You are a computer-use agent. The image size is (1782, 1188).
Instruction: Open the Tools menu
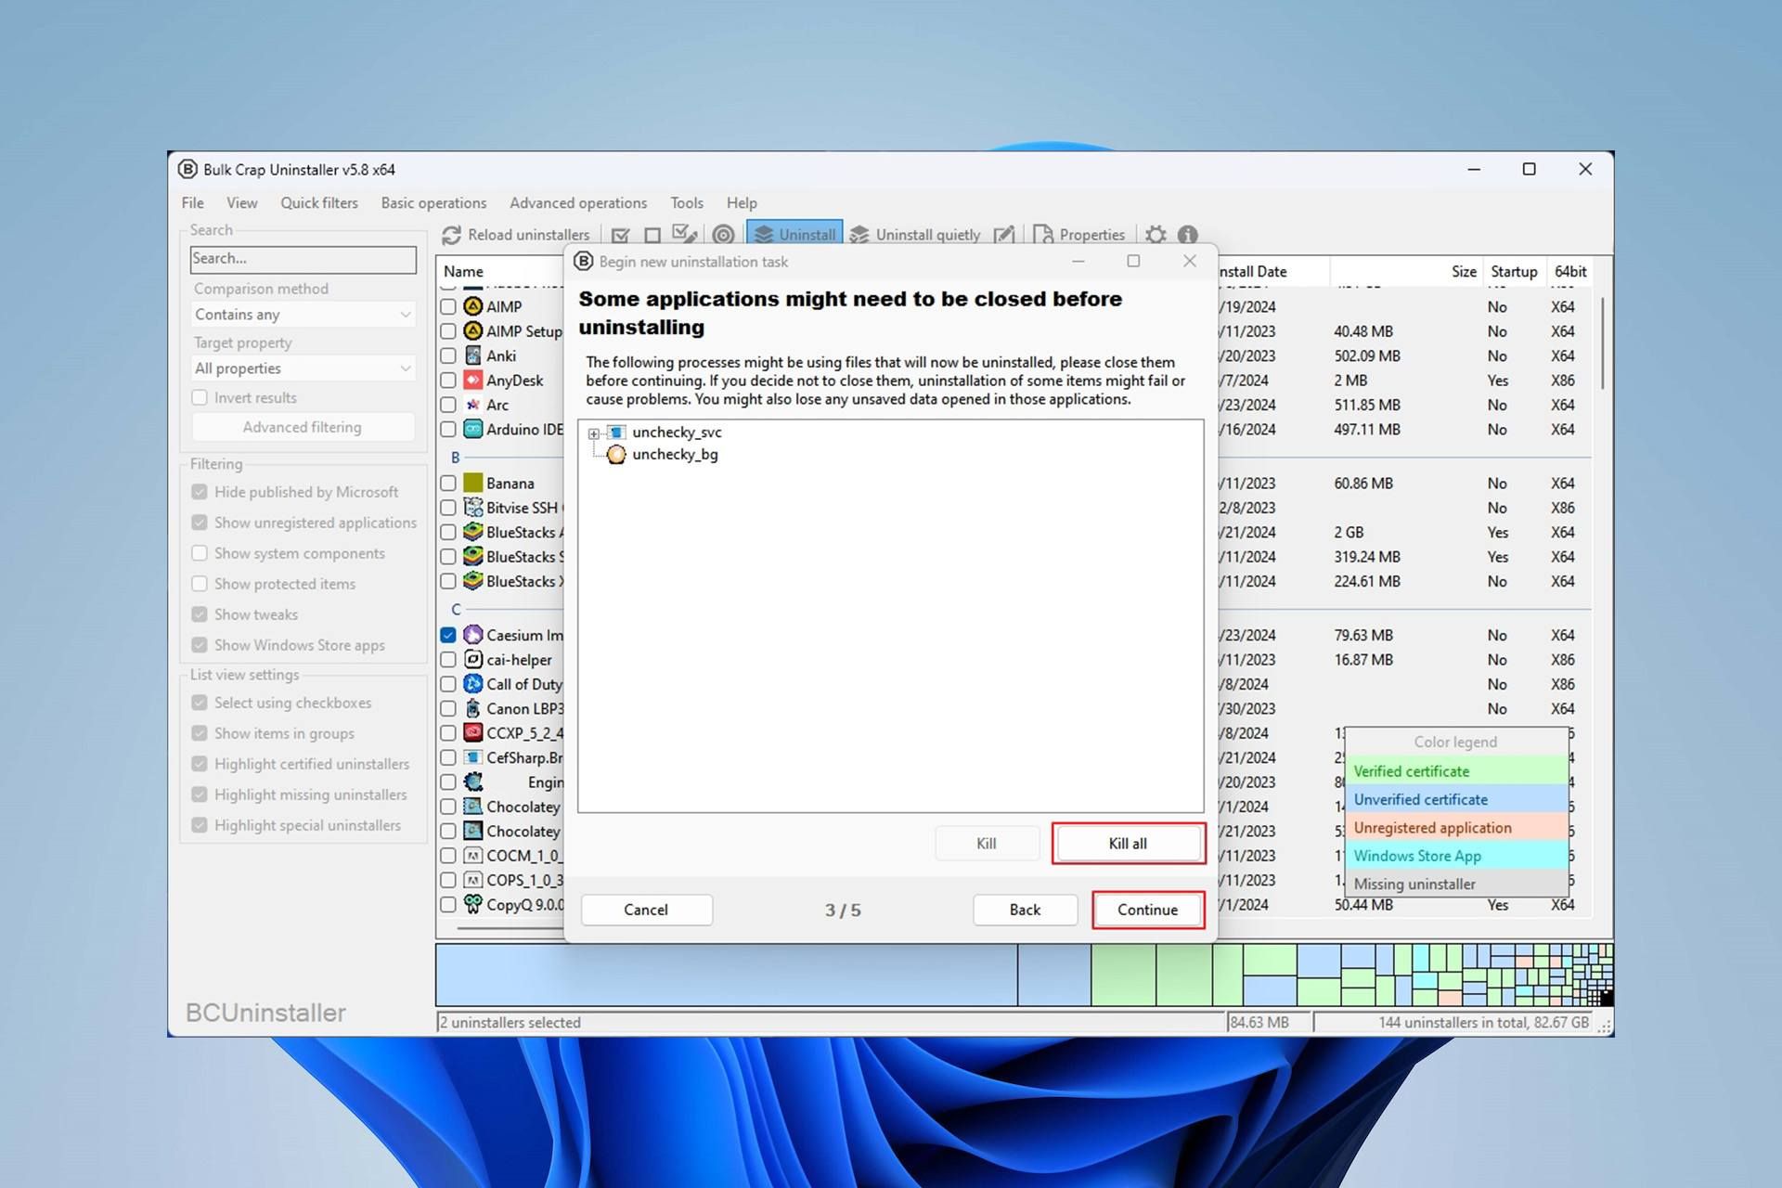[x=687, y=202]
